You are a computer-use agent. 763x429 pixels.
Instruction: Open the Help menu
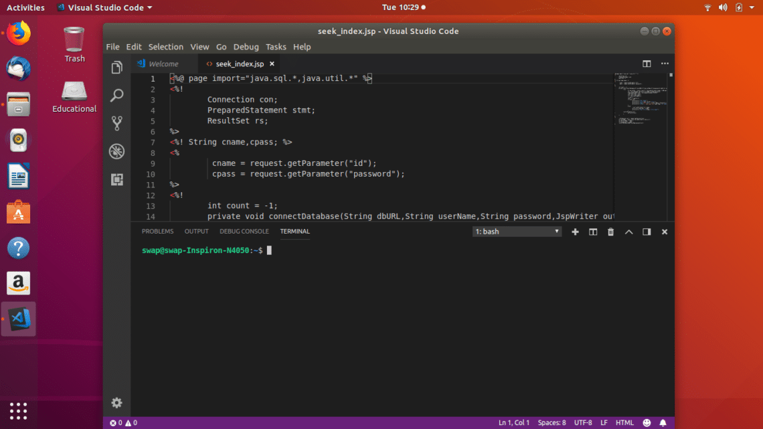tap(302, 47)
